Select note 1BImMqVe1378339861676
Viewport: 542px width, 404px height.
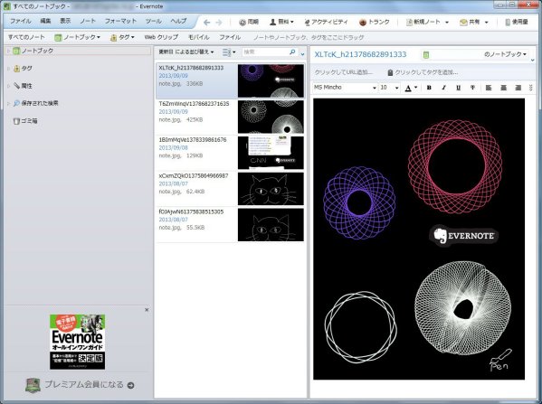pos(230,153)
